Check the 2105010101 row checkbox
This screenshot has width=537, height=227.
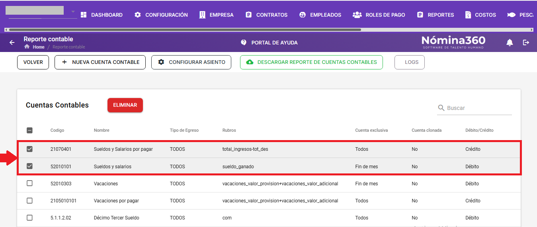click(x=29, y=200)
